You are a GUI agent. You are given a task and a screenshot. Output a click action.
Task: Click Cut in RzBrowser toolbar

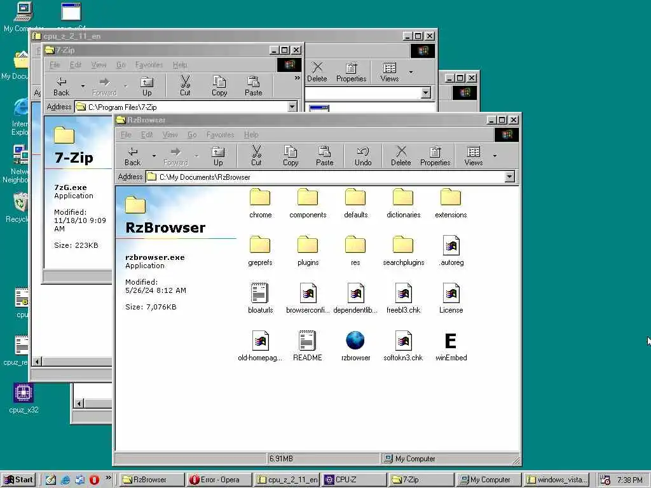(x=256, y=156)
